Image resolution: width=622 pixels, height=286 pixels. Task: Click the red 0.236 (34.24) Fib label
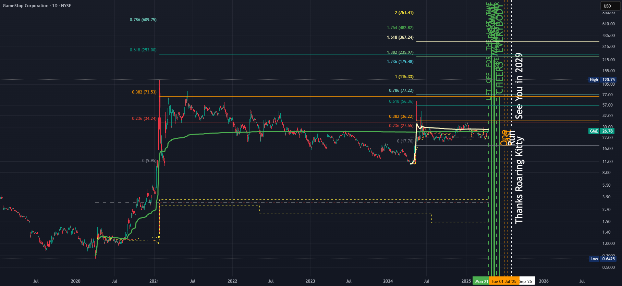point(144,119)
